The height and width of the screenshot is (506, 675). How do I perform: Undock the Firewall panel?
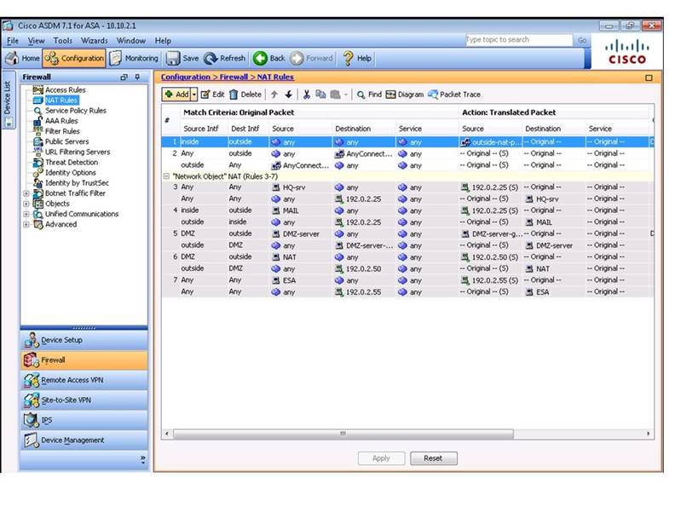pos(124,77)
